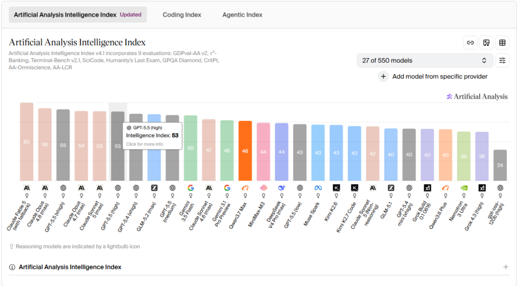The height and width of the screenshot is (286, 517).
Task: Click info icon beside Intelligence Index footer
Action: [12, 267]
